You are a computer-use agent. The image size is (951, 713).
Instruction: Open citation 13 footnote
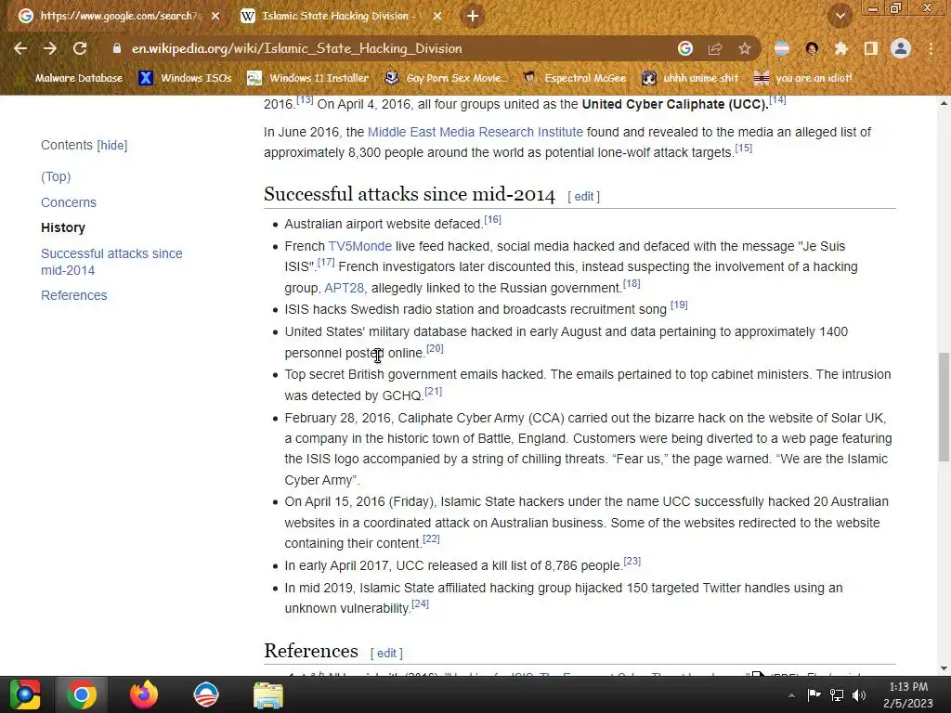(305, 99)
